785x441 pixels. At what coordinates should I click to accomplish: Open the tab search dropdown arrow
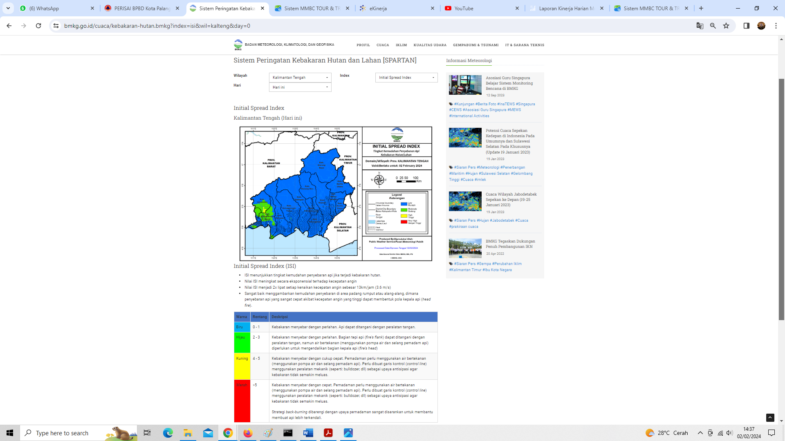[x=8, y=8]
